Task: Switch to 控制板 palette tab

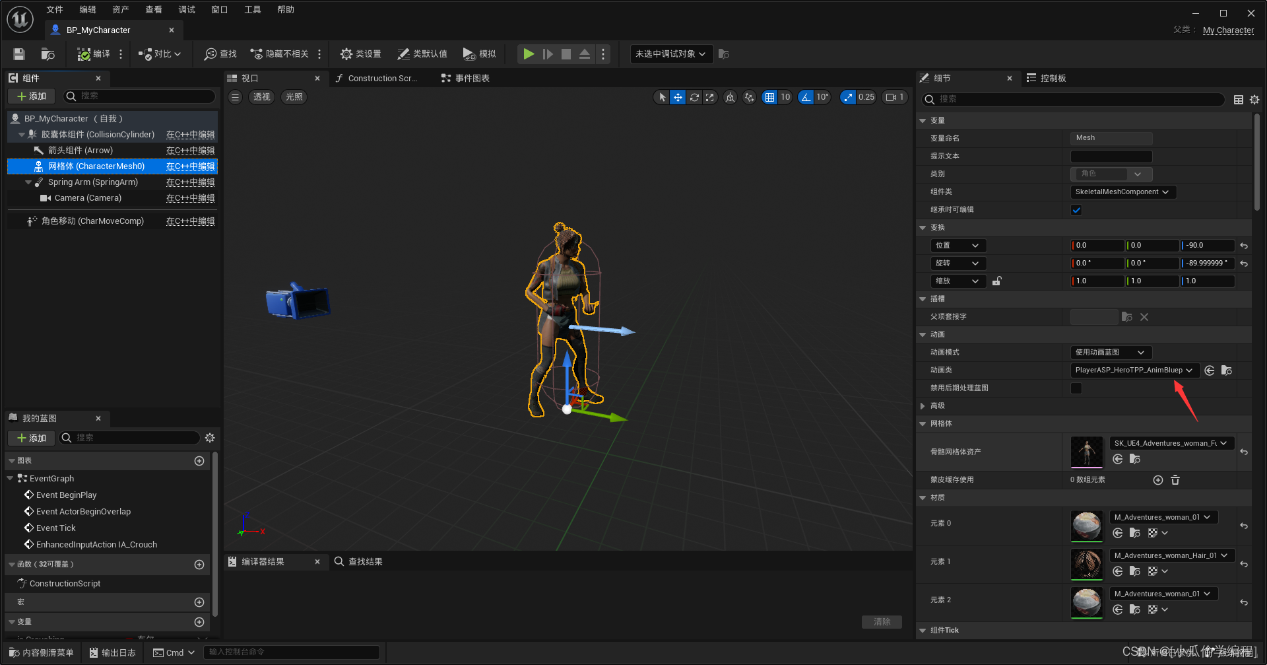Action: pos(1047,78)
